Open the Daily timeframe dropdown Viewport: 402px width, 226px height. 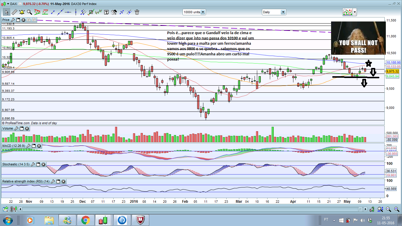pos(283,12)
